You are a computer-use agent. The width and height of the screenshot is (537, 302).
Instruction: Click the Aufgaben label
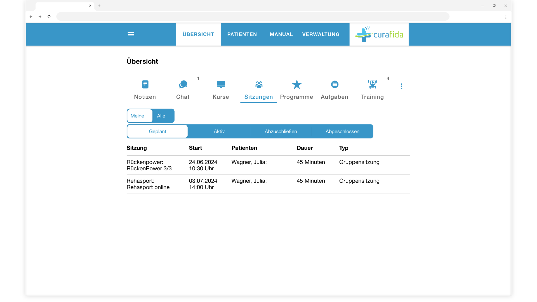(x=335, y=97)
